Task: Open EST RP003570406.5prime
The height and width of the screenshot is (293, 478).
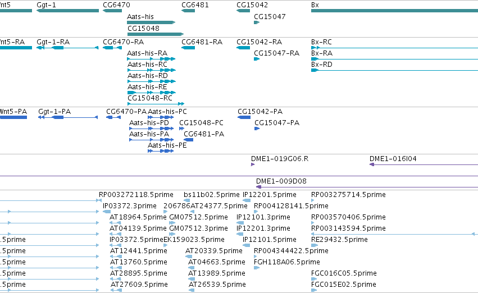Action: click(x=348, y=217)
